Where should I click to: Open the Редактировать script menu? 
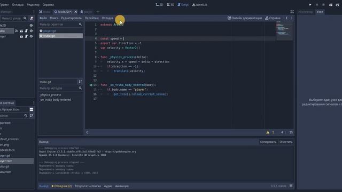pyautogui.click(x=71, y=18)
